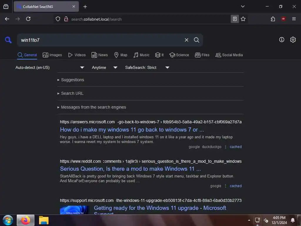The width and height of the screenshot is (301, 226).
Task: Click the Firefox taskbar icon
Action: (26, 220)
